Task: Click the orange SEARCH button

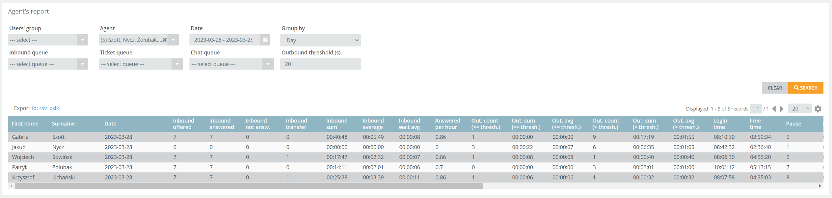Action: (x=806, y=88)
